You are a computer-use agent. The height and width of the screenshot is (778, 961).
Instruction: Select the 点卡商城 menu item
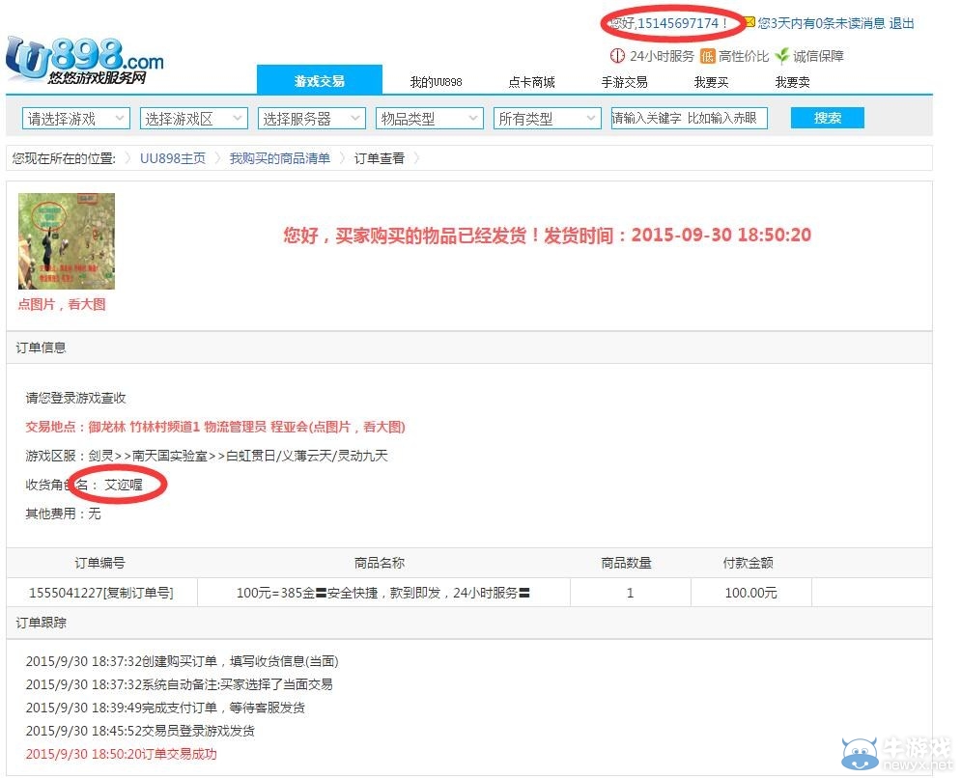(x=530, y=82)
